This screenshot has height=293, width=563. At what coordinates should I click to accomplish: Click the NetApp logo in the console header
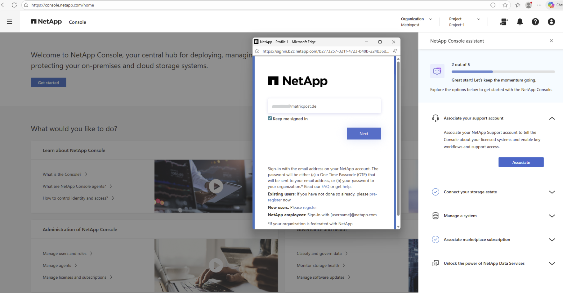point(46,22)
